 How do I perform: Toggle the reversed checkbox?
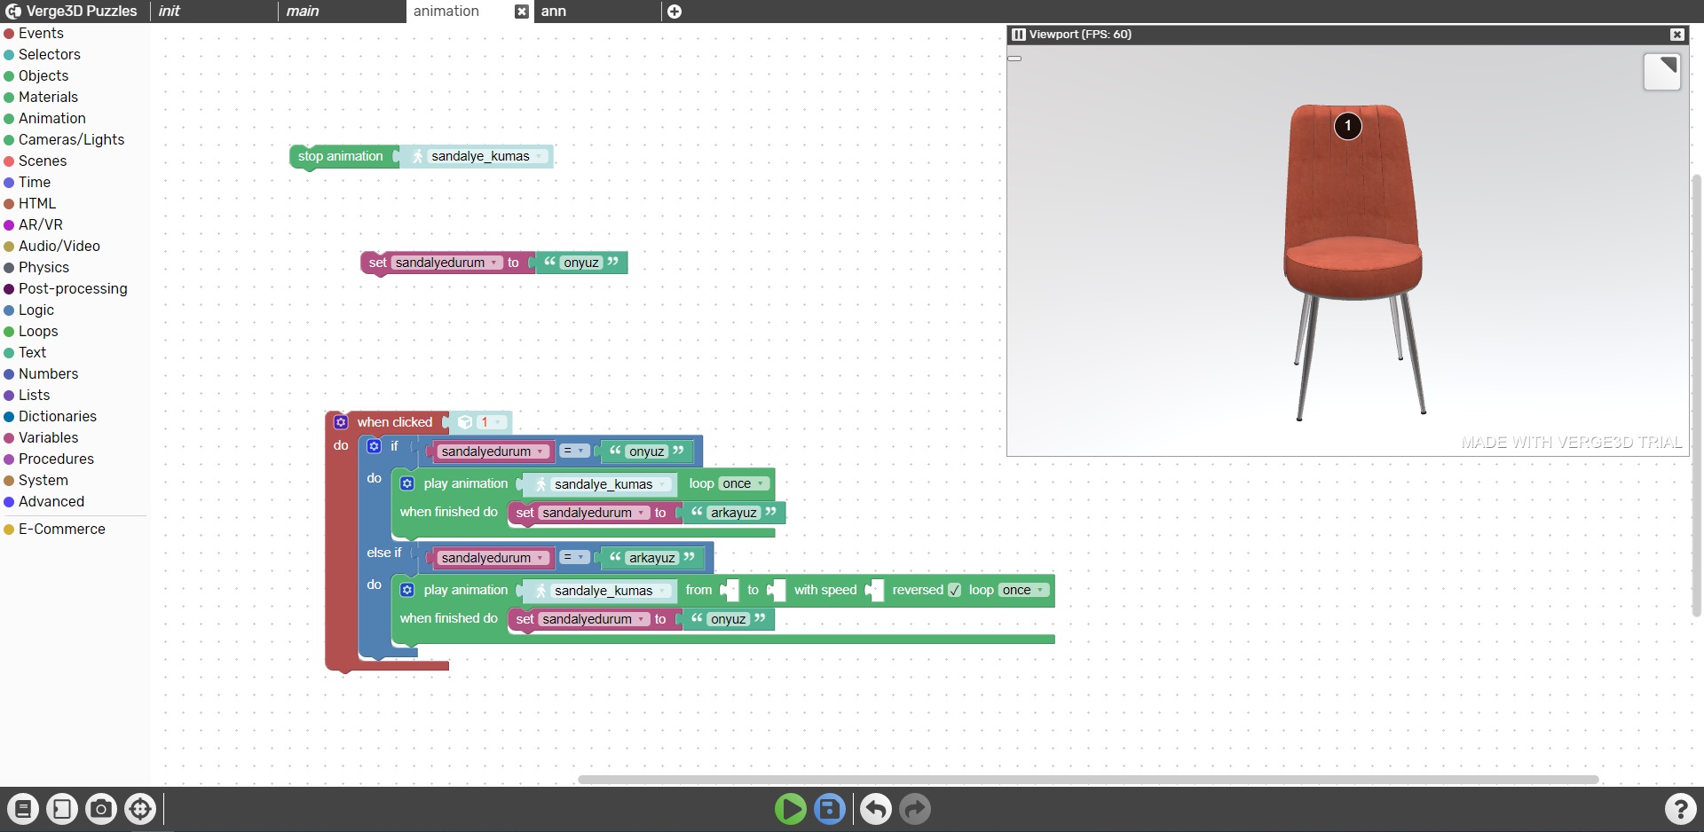pyautogui.click(x=954, y=590)
